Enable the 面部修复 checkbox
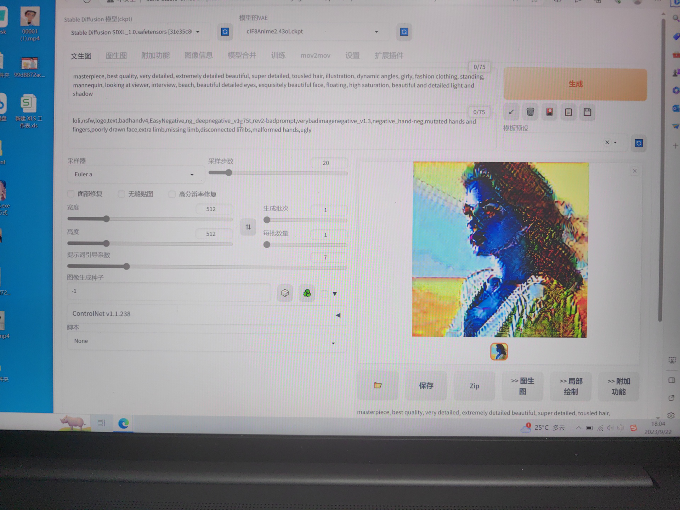This screenshot has height=510, width=680. click(71, 194)
